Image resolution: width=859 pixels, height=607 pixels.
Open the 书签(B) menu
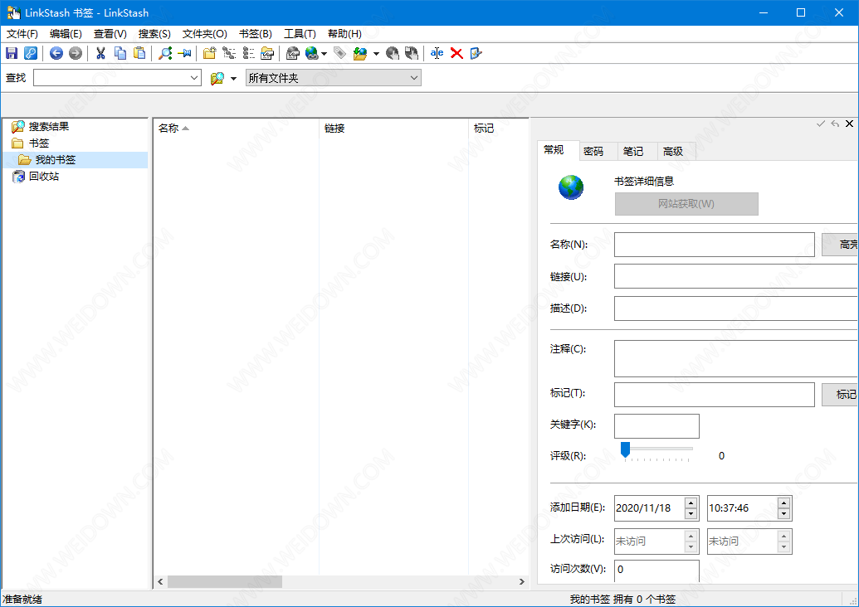point(256,34)
